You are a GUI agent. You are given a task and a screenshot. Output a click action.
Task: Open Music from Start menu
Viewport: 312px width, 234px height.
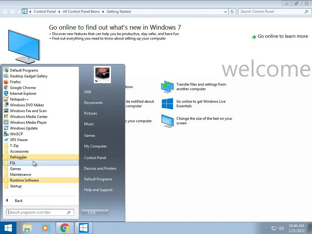89,124
